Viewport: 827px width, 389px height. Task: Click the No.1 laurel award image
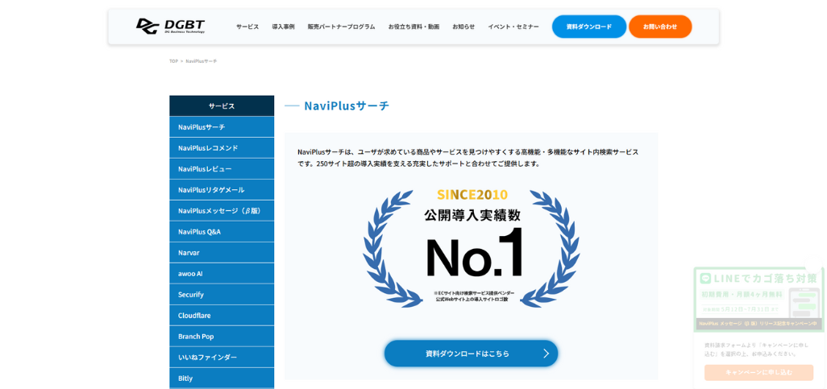(471, 246)
